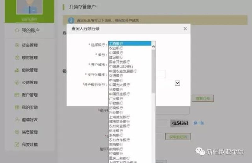252x163 pixels.
Task: Open the 开户银行支行 dropdown arrow
Action: 177,83
